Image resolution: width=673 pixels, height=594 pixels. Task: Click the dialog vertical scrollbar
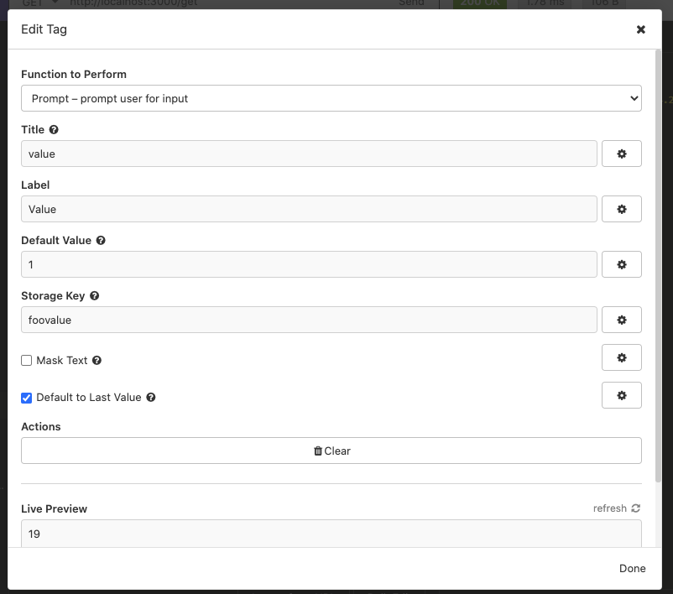(x=658, y=266)
